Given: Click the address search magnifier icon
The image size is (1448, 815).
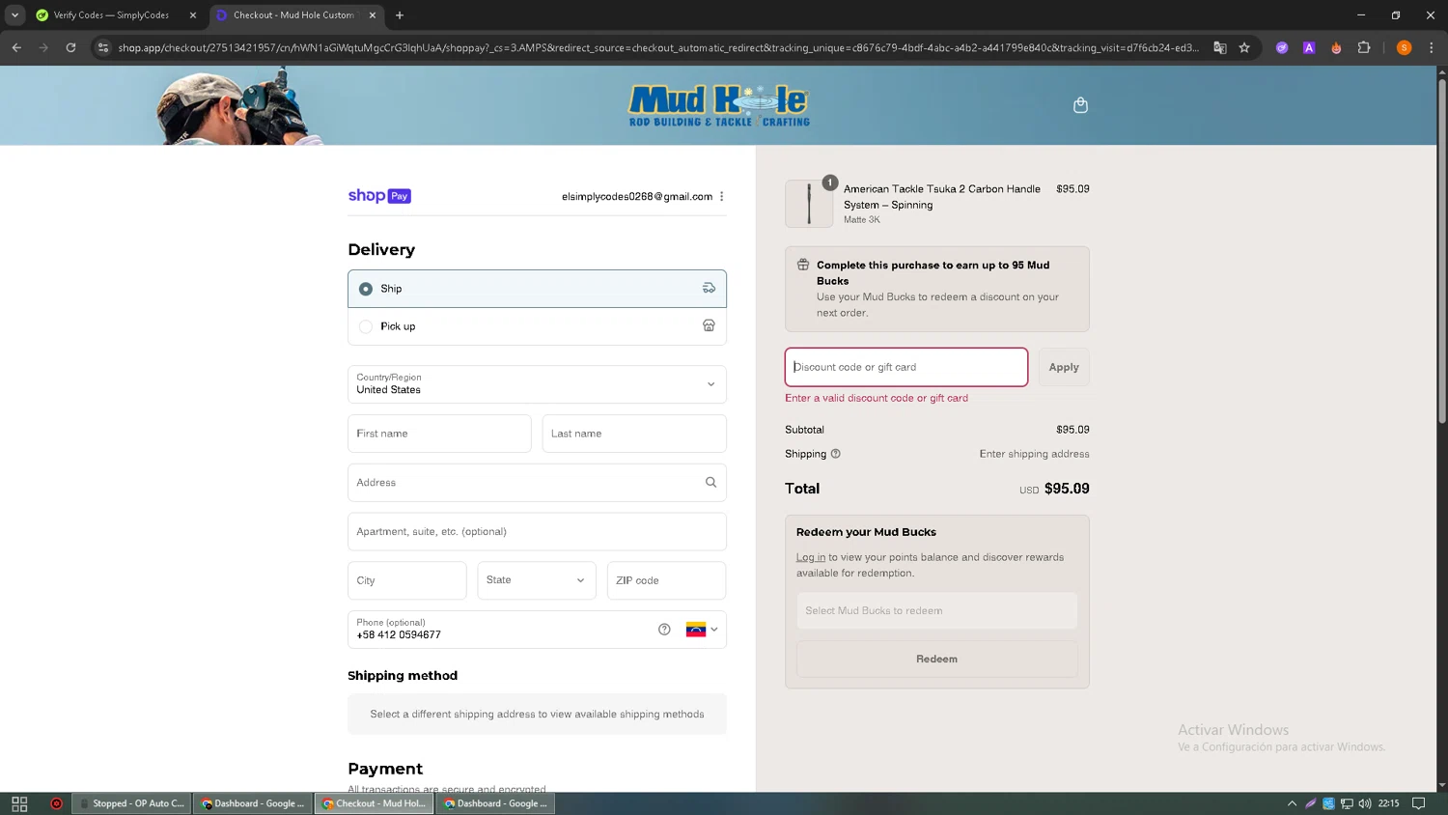Looking at the screenshot, I should pyautogui.click(x=710, y=482).
